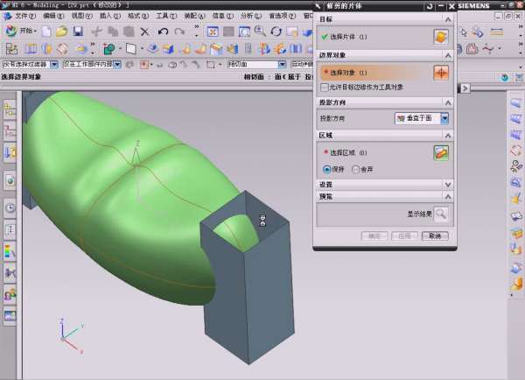Screen dimensions: 525x380
Task: Select the 舍弃 (Discard) radio button
Action: pos(356,169)
